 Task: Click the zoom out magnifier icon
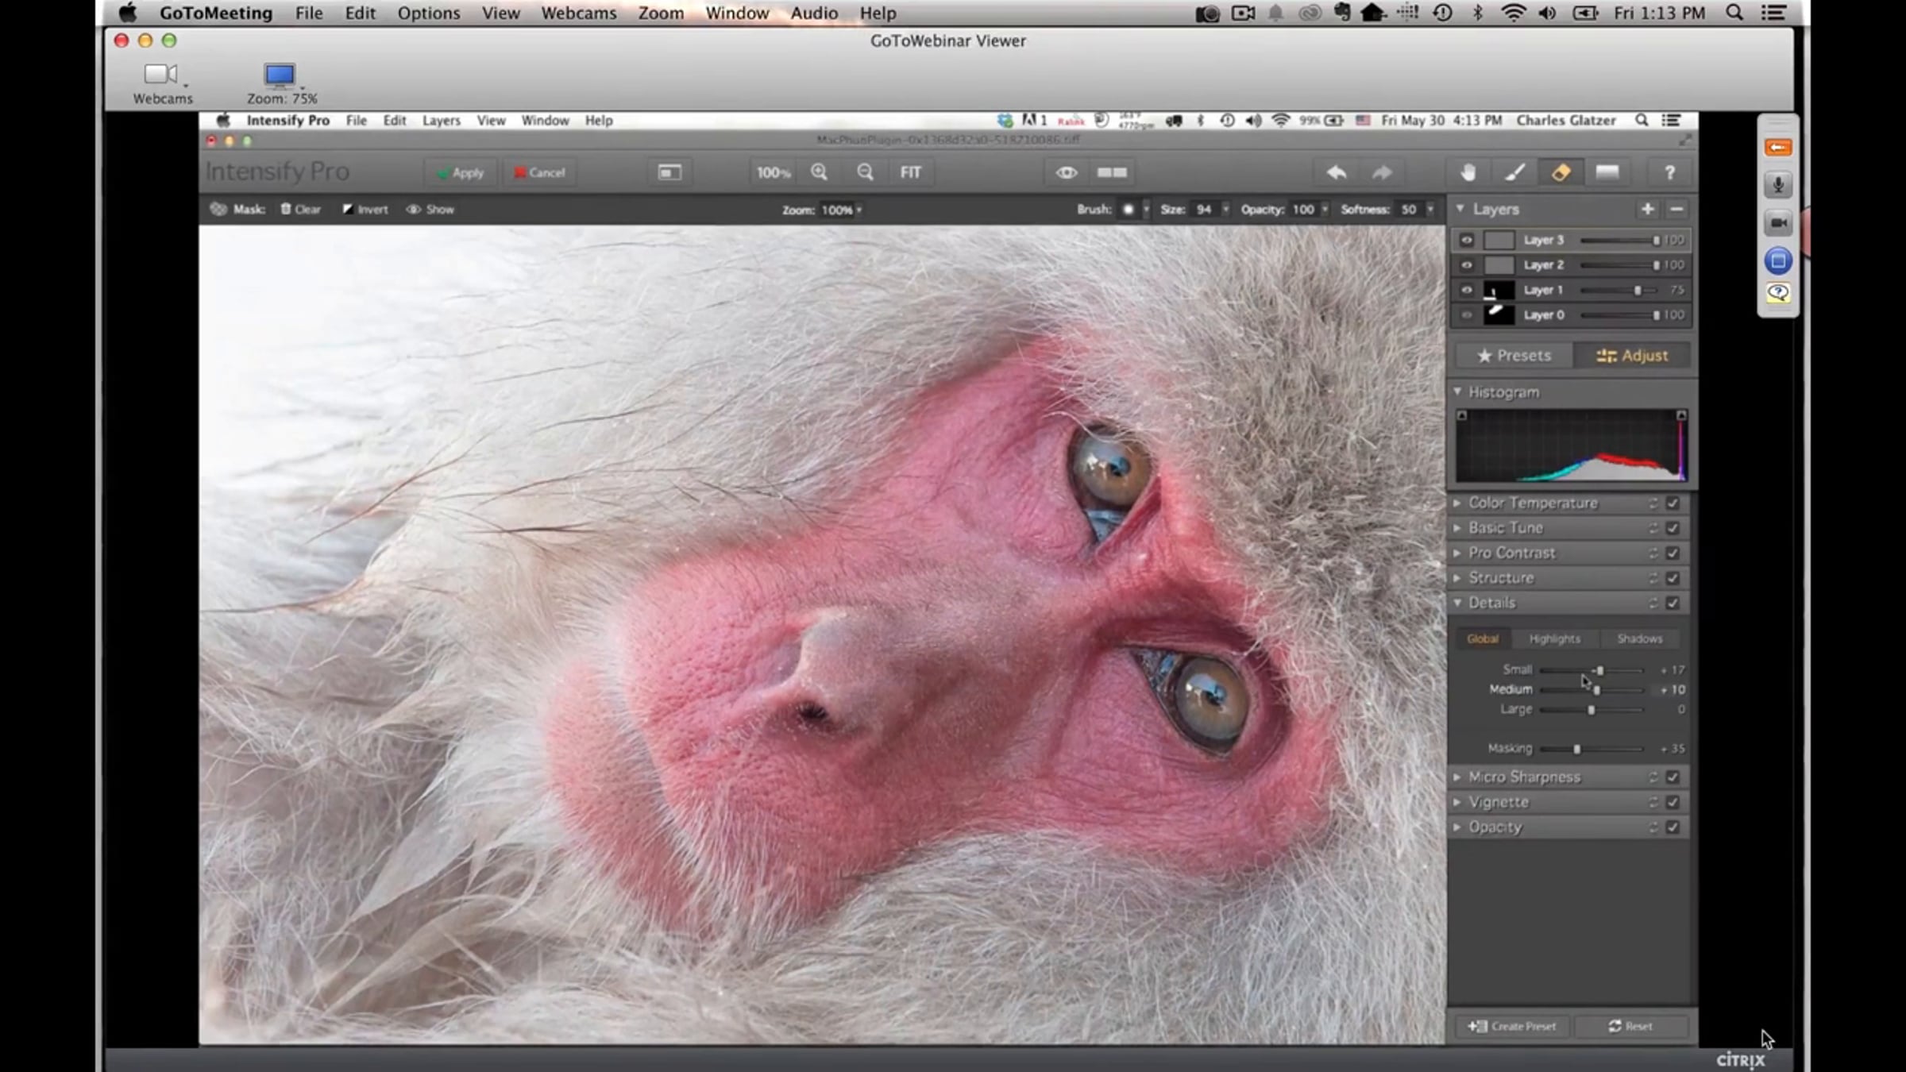click(x=865, y=172)
